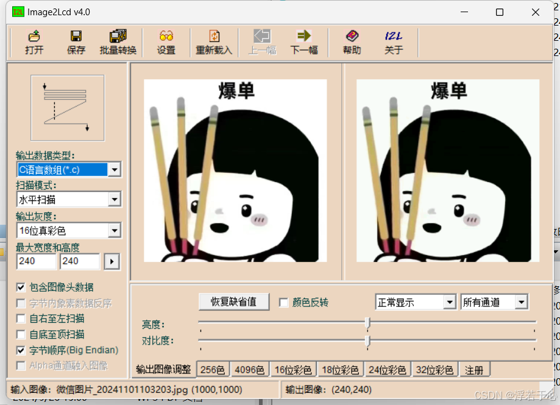Expand 扫描模式 水平扫描 dropdown
This screenshot has height=405, width=560.
(115, 200)
